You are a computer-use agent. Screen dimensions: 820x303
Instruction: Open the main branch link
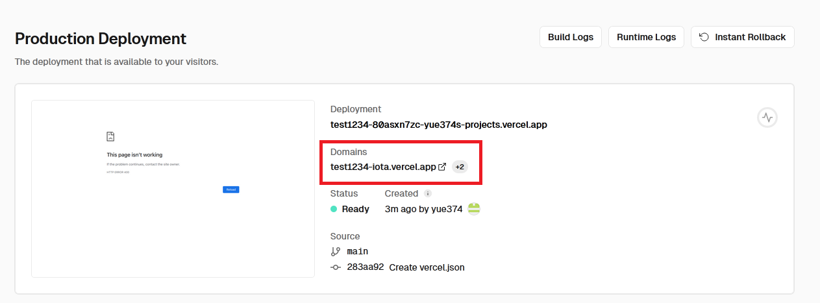pyautogui.click(x=358, y=251)
